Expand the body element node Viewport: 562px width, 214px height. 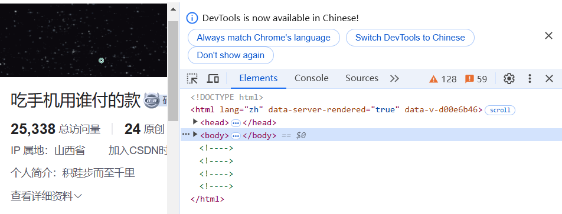[195, 135]
